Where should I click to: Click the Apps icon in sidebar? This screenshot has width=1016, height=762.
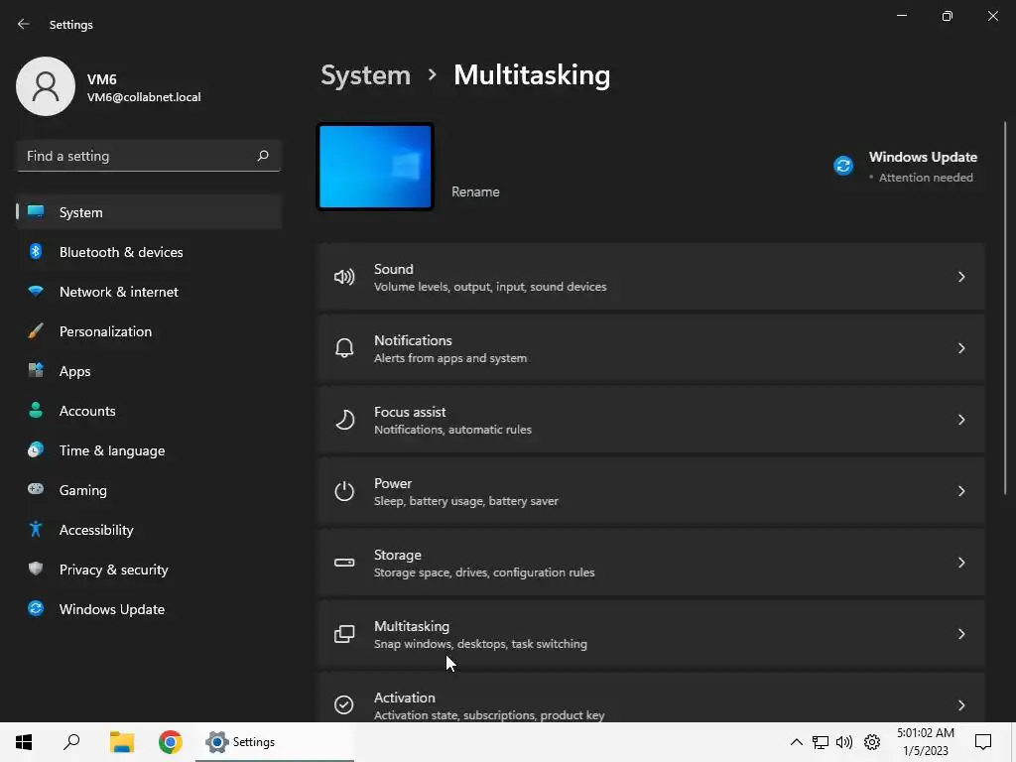click(36, 371)
